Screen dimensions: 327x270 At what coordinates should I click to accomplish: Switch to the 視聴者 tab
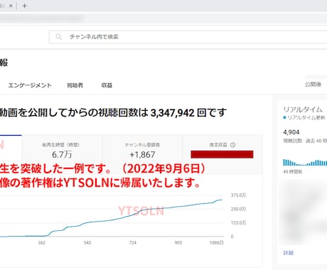point(75,85)
